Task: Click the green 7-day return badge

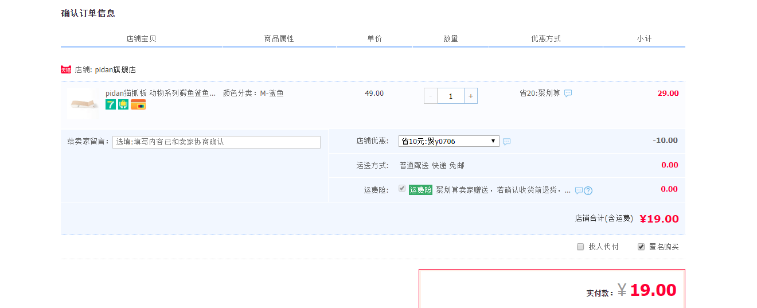Action: 111,104
